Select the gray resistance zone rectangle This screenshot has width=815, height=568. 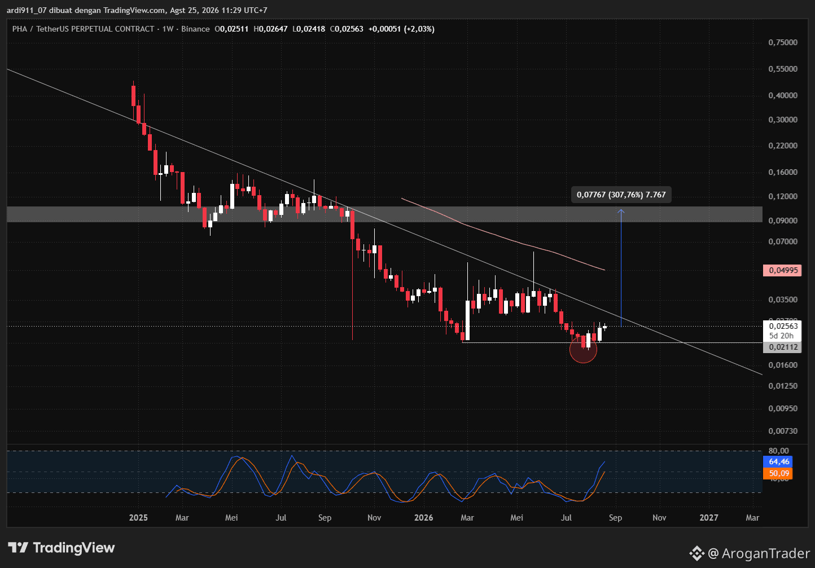[384, 214]
